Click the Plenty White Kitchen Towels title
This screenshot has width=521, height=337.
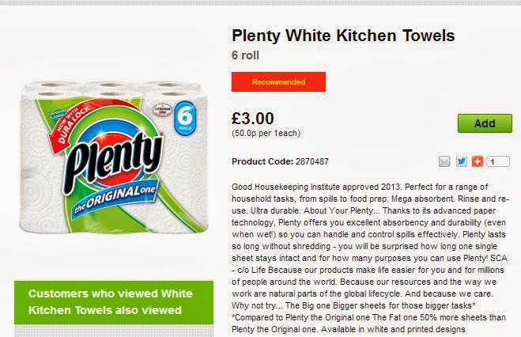(343, 36)
